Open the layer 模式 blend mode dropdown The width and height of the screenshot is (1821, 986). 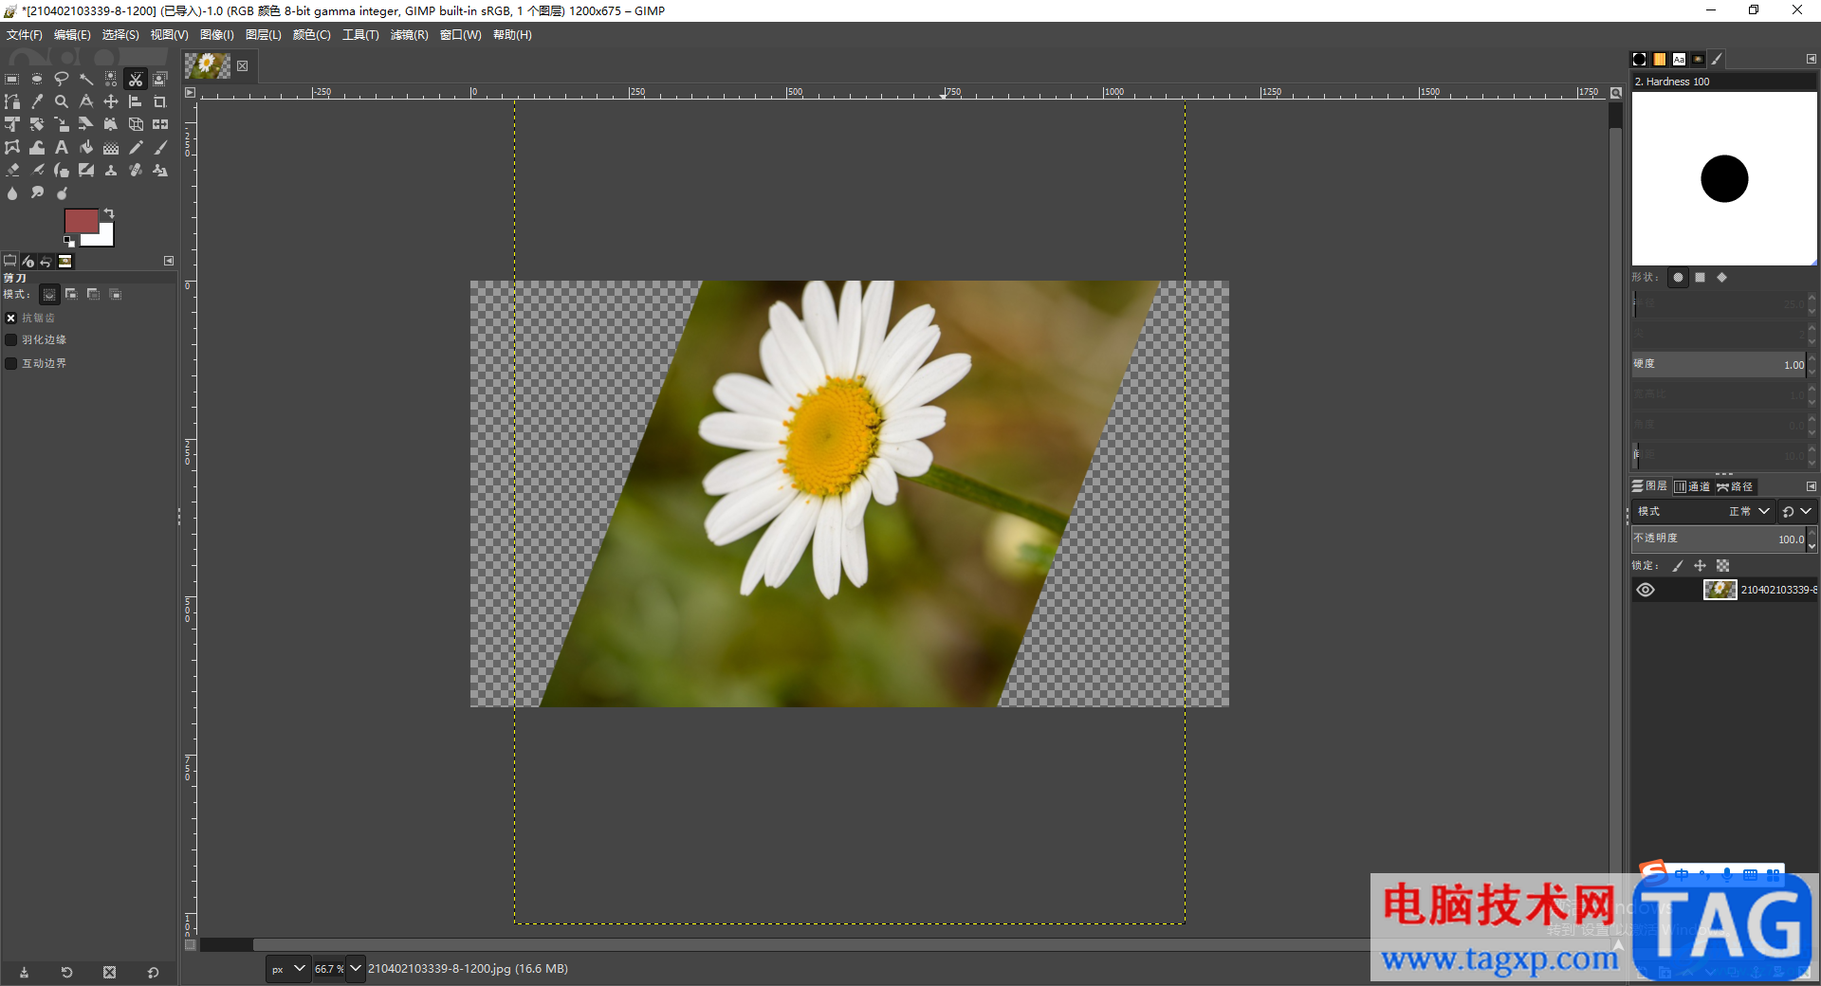coord(1750,512)
